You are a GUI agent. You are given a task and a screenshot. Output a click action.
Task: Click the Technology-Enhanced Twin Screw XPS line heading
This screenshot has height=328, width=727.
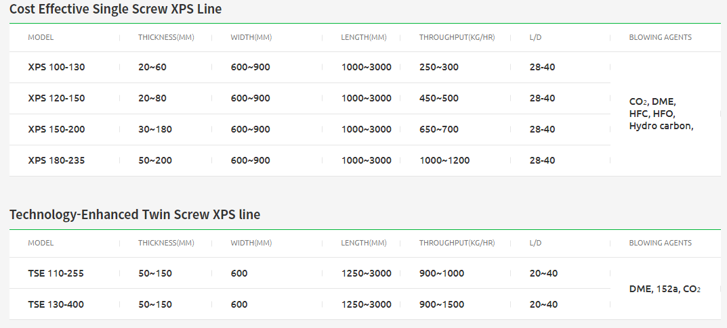click(135, 214)
